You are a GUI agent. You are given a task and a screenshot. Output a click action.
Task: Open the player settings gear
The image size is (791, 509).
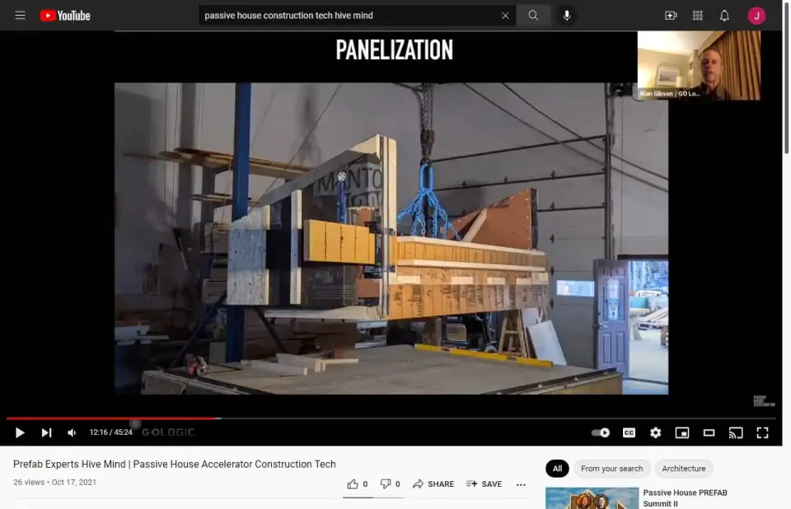tap(655, 432)
